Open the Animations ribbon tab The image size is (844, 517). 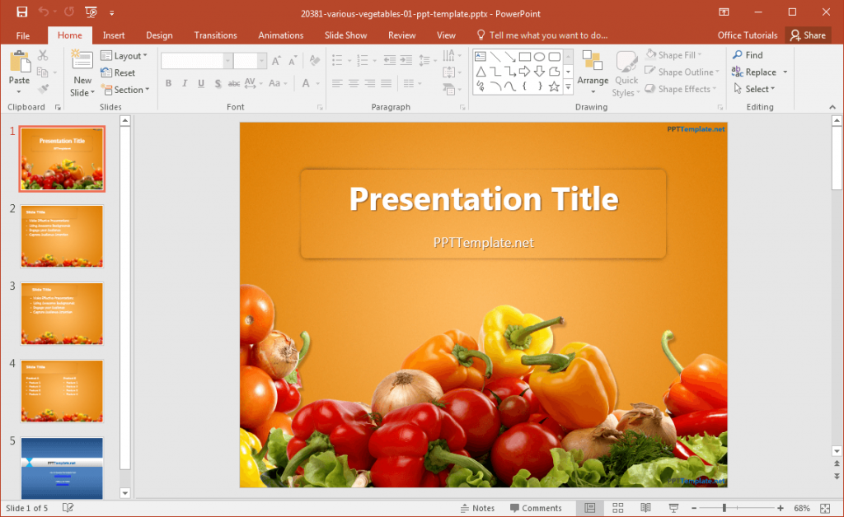pos(280,35)
